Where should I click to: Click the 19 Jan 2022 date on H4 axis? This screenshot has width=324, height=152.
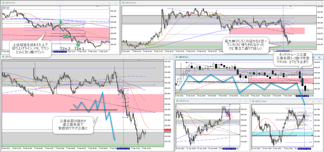click(181, 149)
